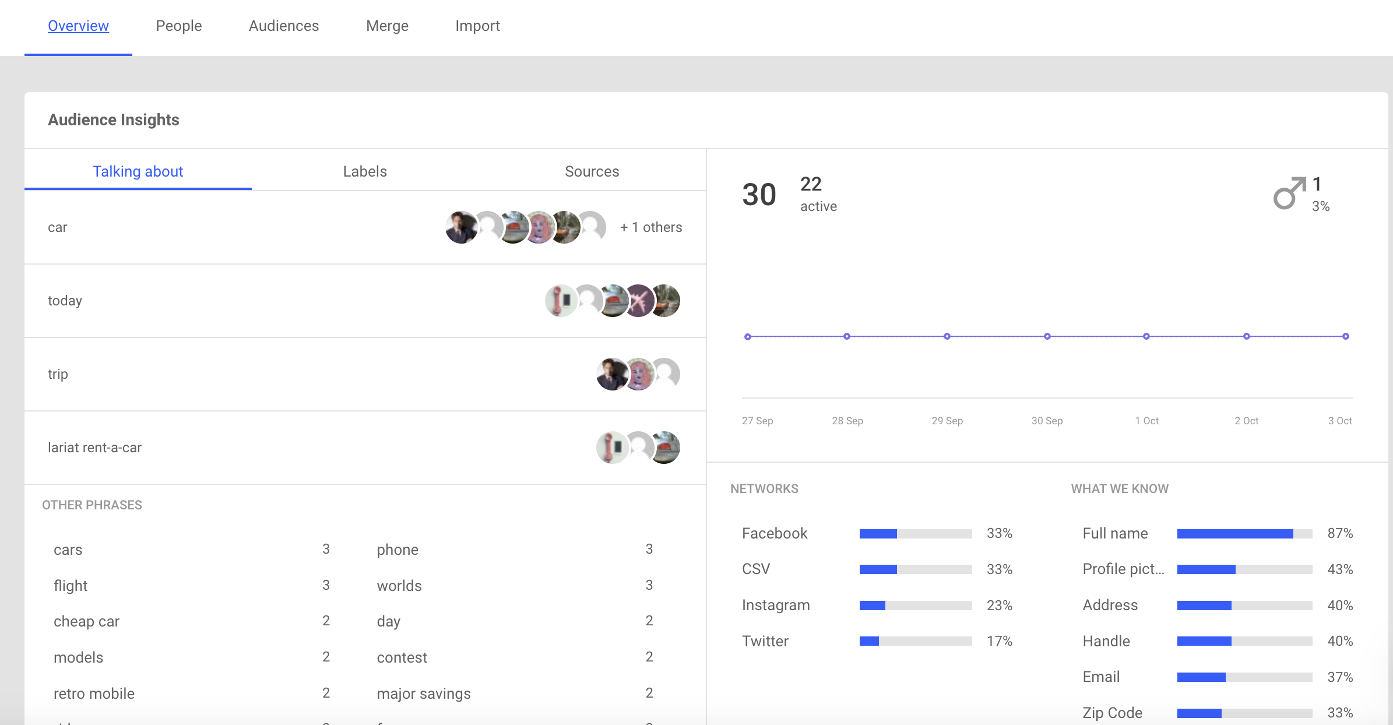Click first avatar in the car row
1393x725 pixels.
point(462,227)
